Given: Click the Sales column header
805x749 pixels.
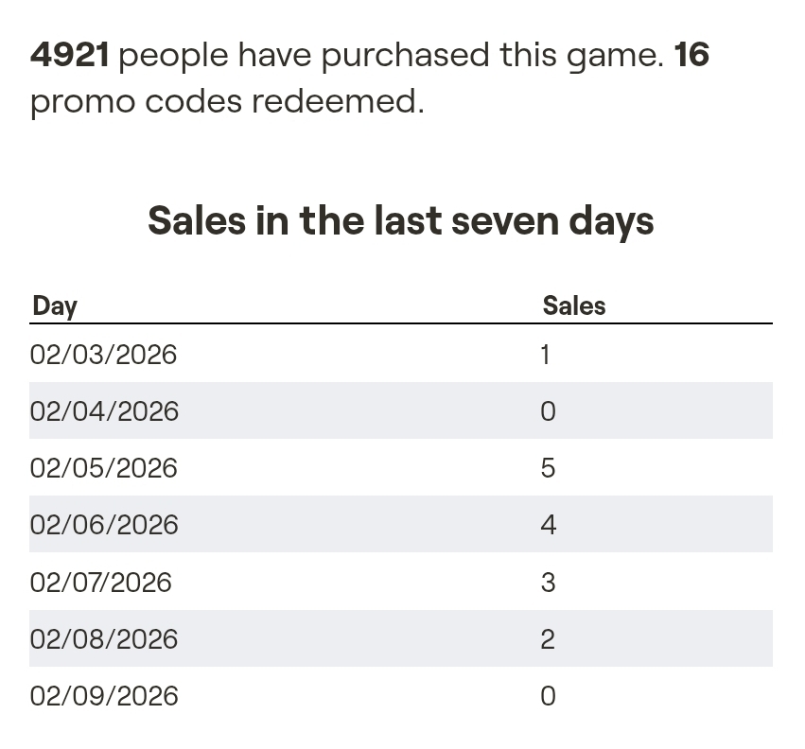Looking at the screenshot, I should [573, 305].
